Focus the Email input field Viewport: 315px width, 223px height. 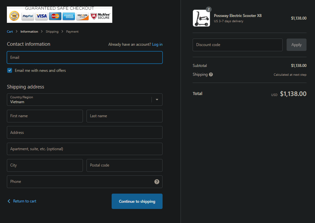(x=85, y=57)
